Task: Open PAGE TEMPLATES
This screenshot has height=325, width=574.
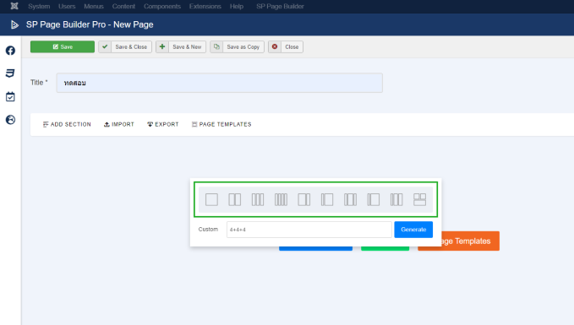Action: (x=221, y=124)
